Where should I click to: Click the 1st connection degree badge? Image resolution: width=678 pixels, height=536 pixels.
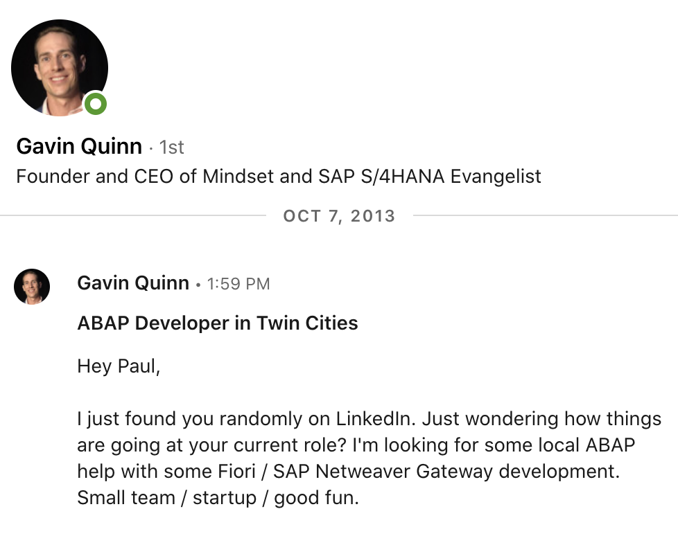click(x=171, y=148)
